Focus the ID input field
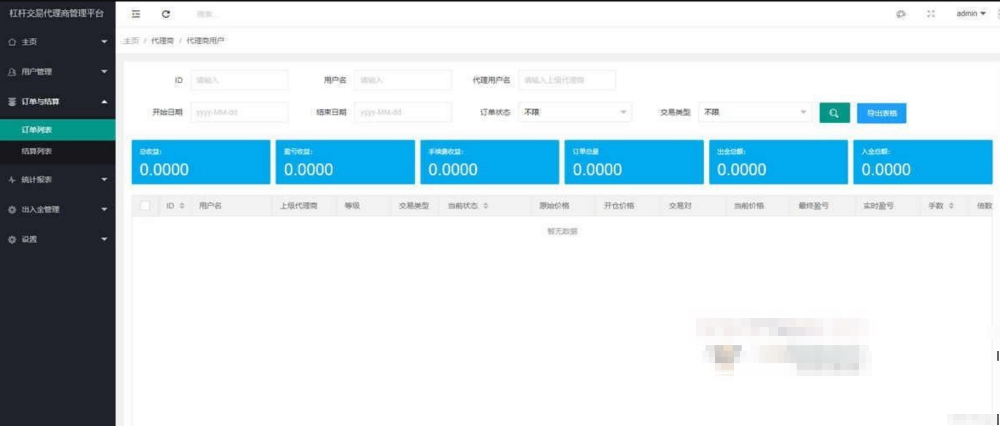 [239, 80]
